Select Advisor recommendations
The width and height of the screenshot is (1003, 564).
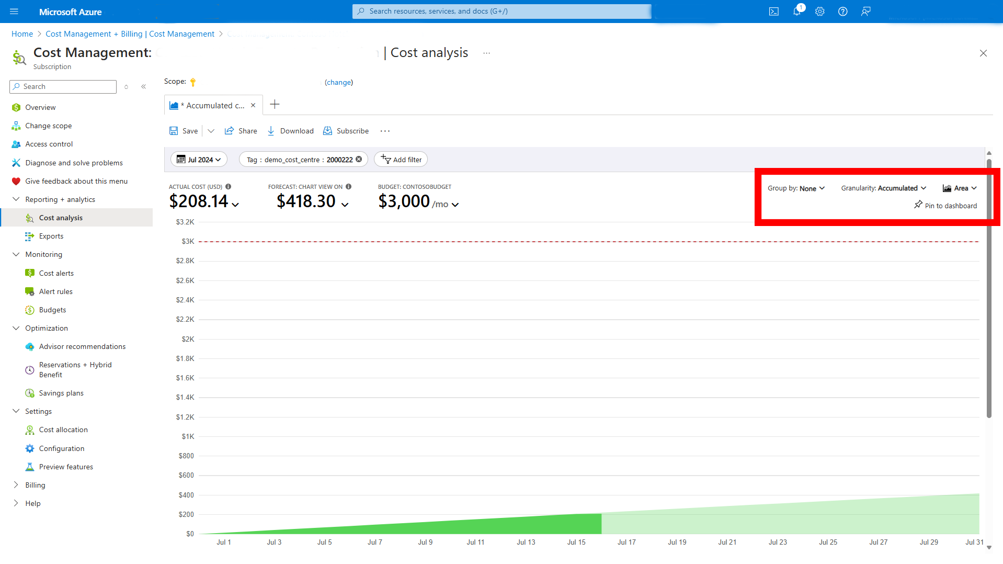[x=82, y=346]
